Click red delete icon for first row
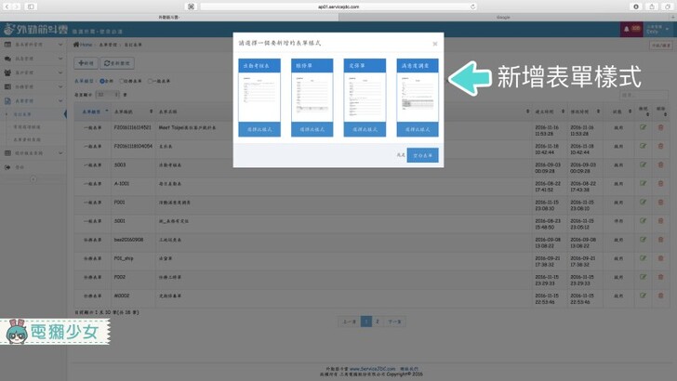677x381 pixels. point(661,127)
